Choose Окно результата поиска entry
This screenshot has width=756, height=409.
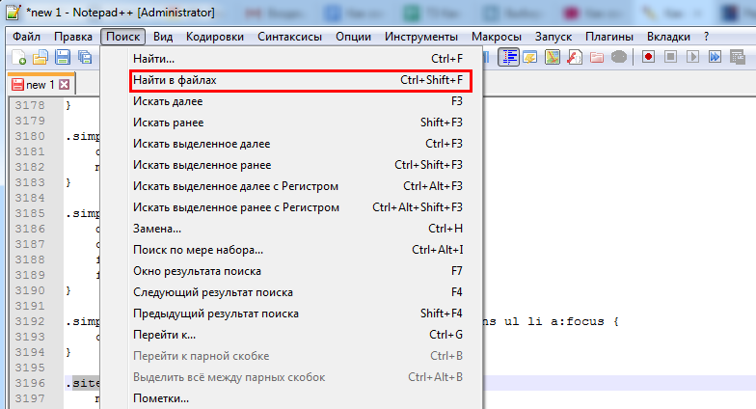291,271
